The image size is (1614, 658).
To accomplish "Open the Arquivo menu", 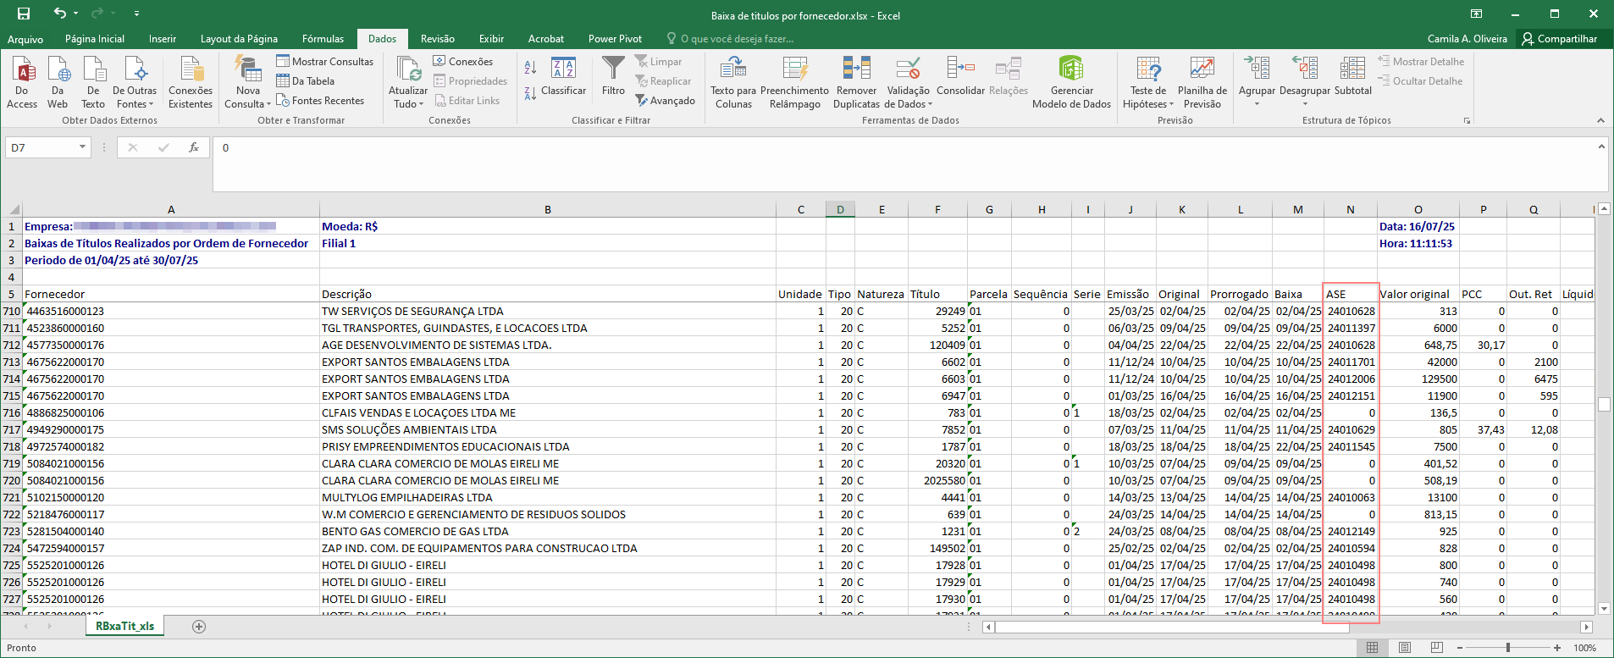I will [25, 39].
